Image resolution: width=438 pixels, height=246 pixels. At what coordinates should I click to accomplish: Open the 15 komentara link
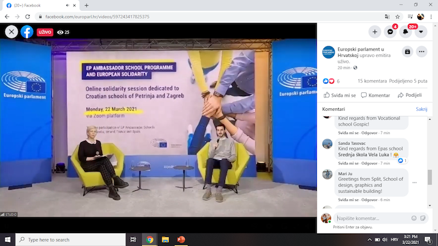coord(372,81)
